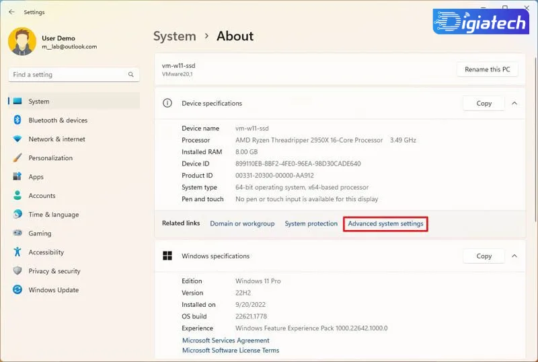
Task: Open Advanced system settings link
Action: point(385,223)
